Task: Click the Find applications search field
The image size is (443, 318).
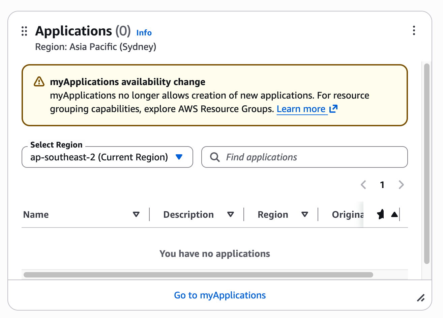Action: pyautogui.click(x=304, y=157)
